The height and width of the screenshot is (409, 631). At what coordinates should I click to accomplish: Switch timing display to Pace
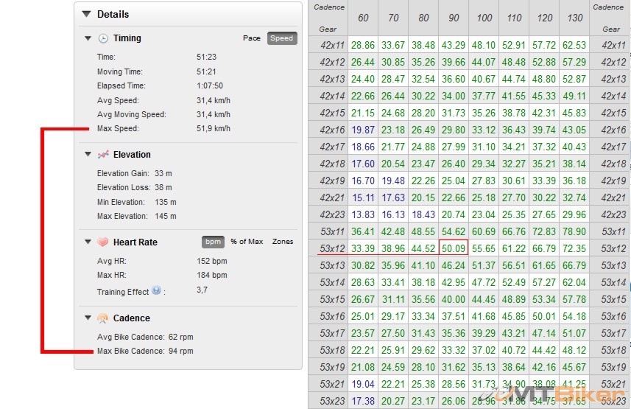tap(252, 38)
